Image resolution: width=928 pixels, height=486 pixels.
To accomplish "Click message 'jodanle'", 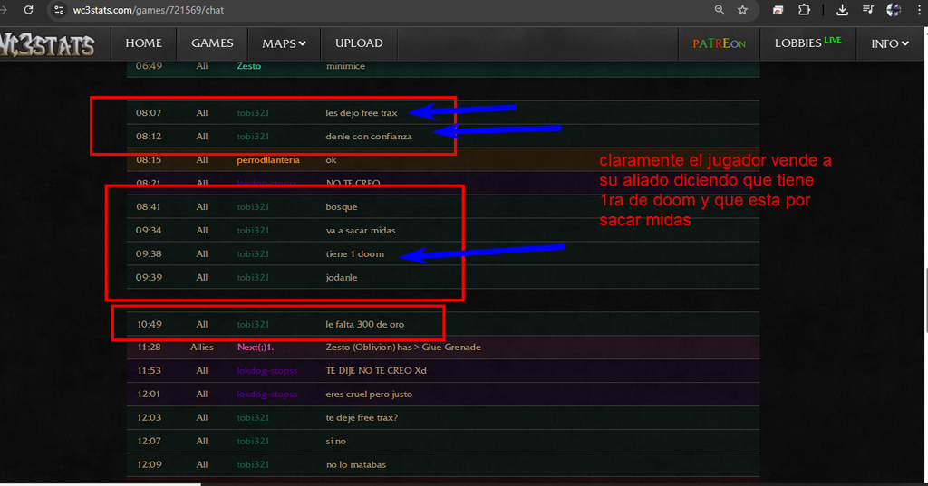I will 342,277.
